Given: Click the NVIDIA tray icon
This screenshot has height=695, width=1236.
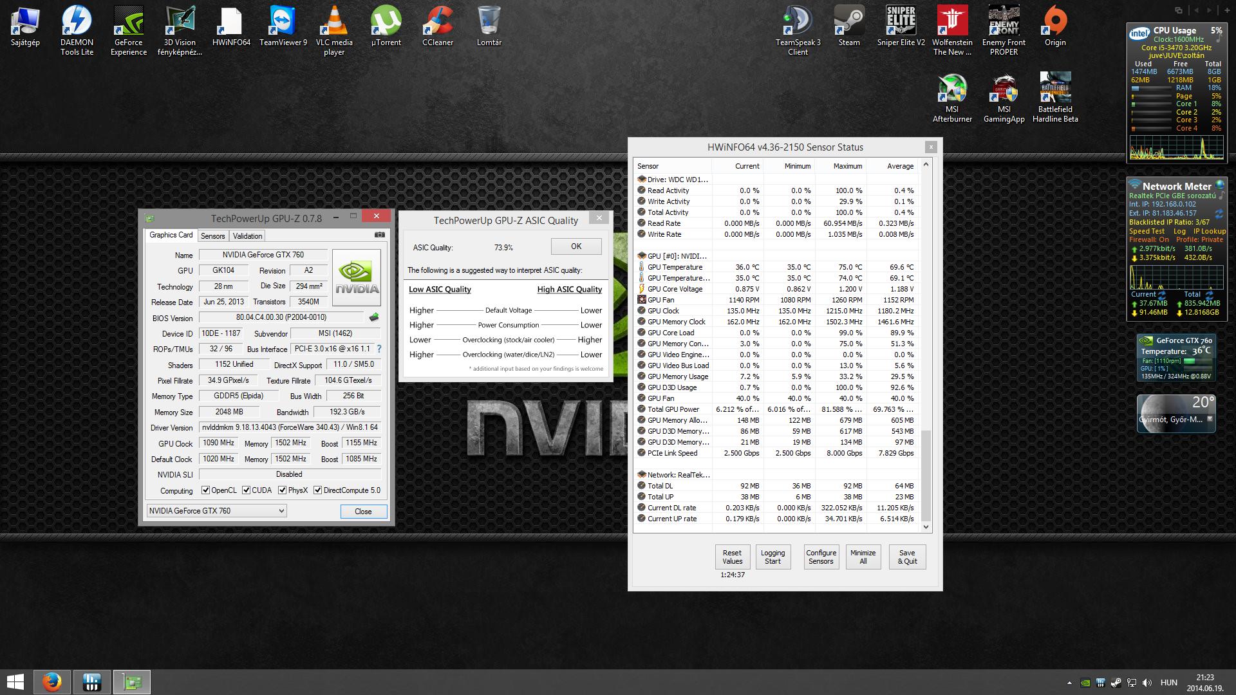Looking at the screenshot, I should 1086,683.
